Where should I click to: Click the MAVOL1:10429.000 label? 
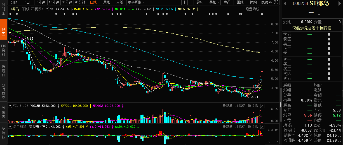74,106
